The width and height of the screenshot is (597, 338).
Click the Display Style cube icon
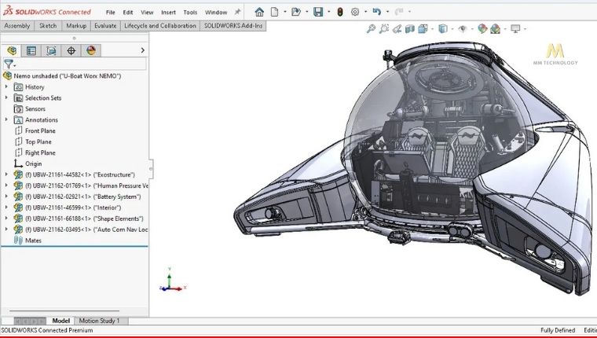[x=443, y=29]
